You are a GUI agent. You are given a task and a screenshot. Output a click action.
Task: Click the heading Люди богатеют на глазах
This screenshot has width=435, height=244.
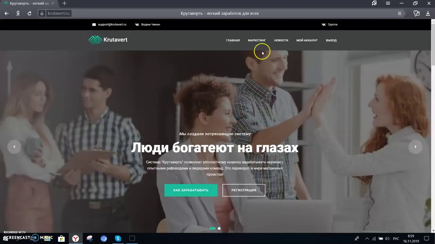215,148
